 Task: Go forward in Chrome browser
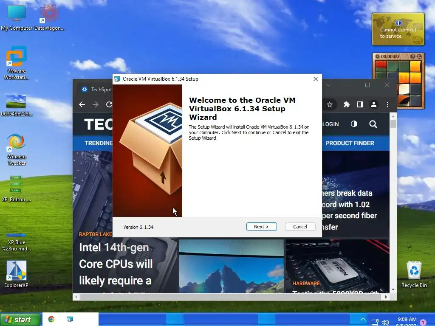tap(96, 104)
